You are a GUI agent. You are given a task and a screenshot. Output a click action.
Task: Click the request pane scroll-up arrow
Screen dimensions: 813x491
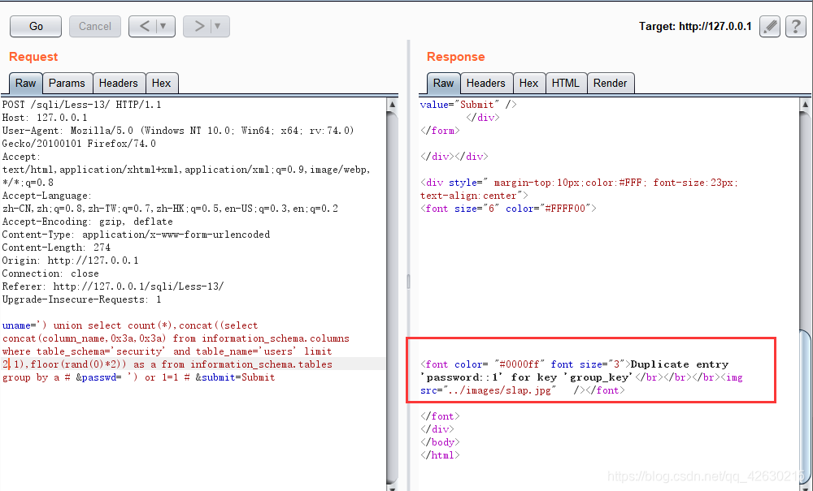coord(393,105)
